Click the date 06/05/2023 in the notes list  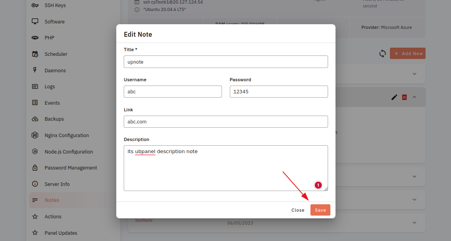pyautogui.click(x=240, y=223)
